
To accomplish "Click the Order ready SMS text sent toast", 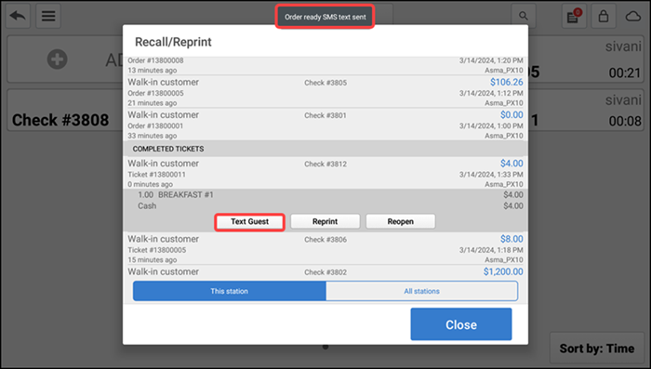I will (325, 17).
